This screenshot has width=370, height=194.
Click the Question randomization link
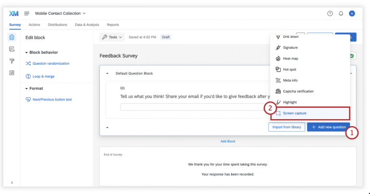point(50,63)
